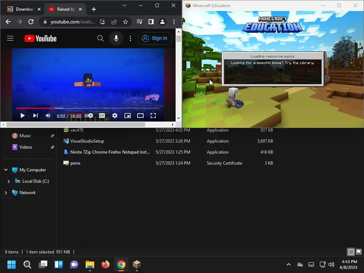The width and height of the screenshot is (364, 273).
Task: Switch Explorer to large thumbnails view
Action: tap(359, 252)
